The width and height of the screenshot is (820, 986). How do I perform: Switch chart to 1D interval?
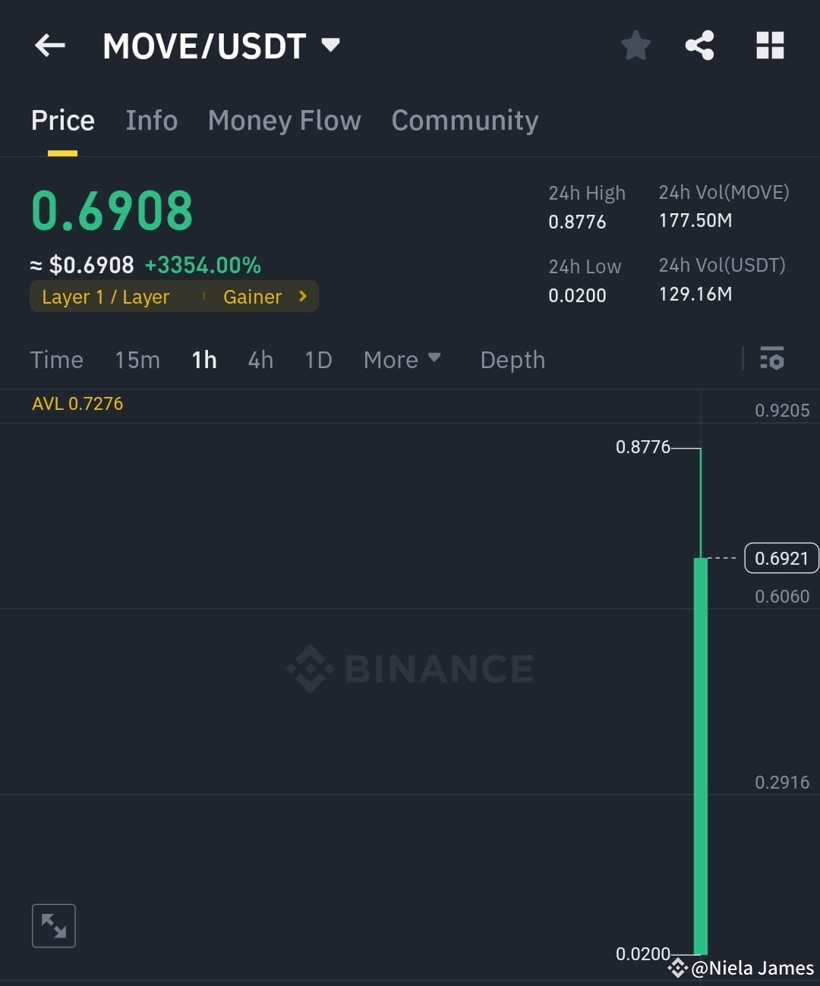click(318, 360)
